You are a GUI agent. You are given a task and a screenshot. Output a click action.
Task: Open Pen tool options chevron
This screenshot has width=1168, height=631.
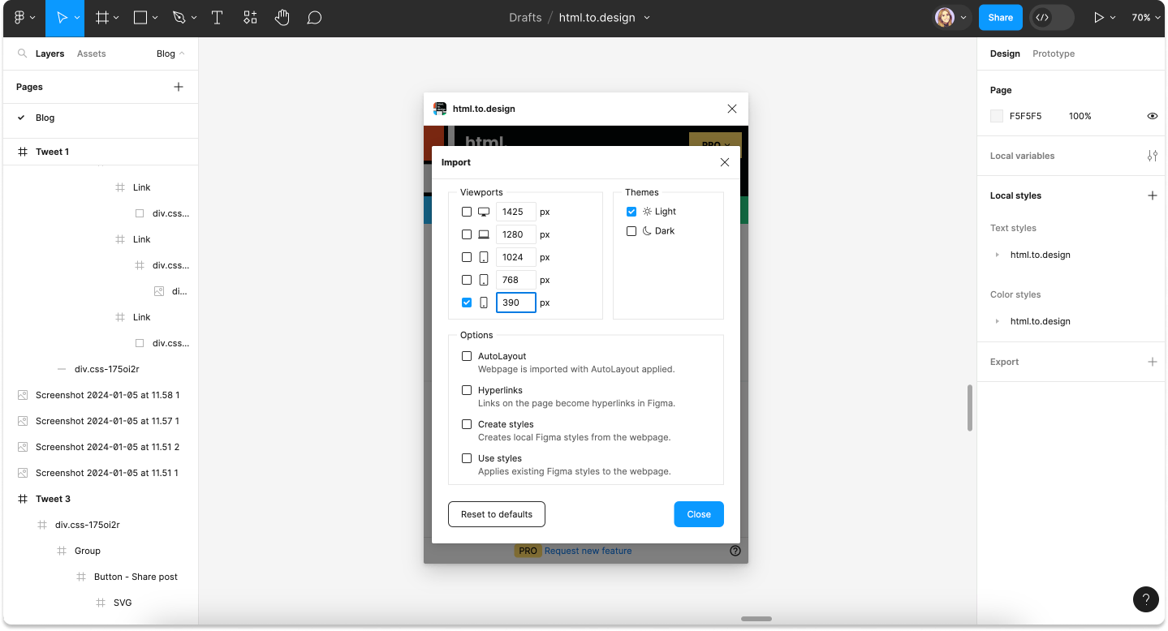(193, 18)
